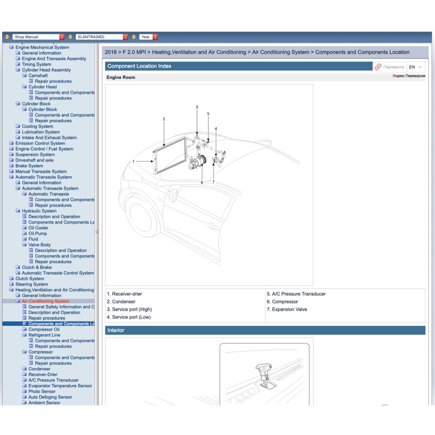Click the Cooling System folder icon
The height and width of the screenshot is (435, 435).
[18, 126]
